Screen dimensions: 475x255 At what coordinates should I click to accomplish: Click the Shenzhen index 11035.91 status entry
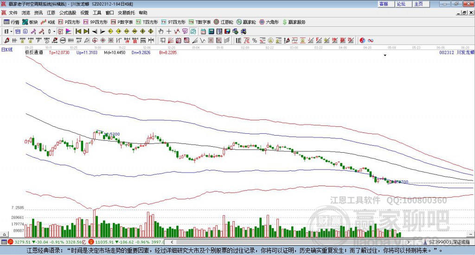coord(126,242)
